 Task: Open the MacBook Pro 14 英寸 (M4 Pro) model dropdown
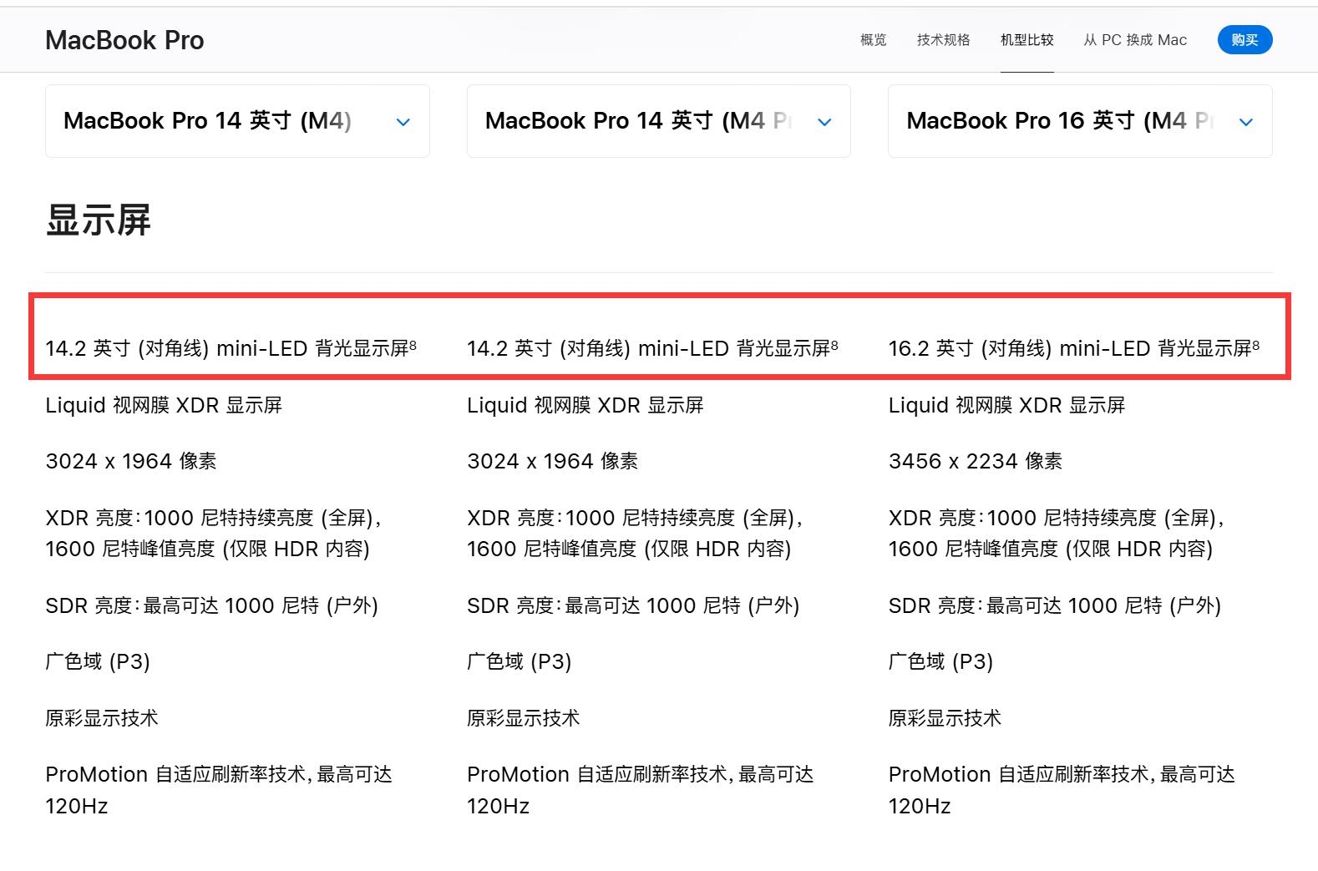coord(658,121)
